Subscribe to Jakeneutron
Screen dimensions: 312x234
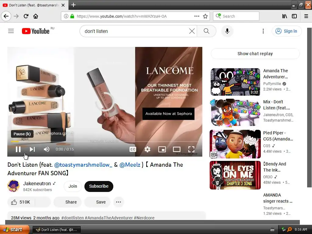click(99, 186)
